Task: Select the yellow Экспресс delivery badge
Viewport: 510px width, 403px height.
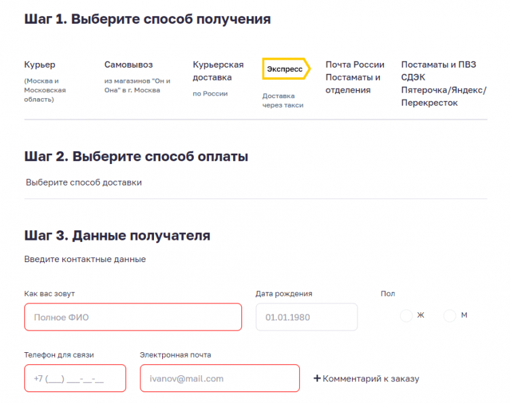Action: point(286,69)
